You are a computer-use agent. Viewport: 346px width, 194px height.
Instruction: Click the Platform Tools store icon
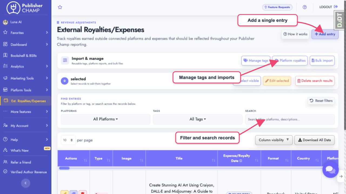[x=5, y=90]
